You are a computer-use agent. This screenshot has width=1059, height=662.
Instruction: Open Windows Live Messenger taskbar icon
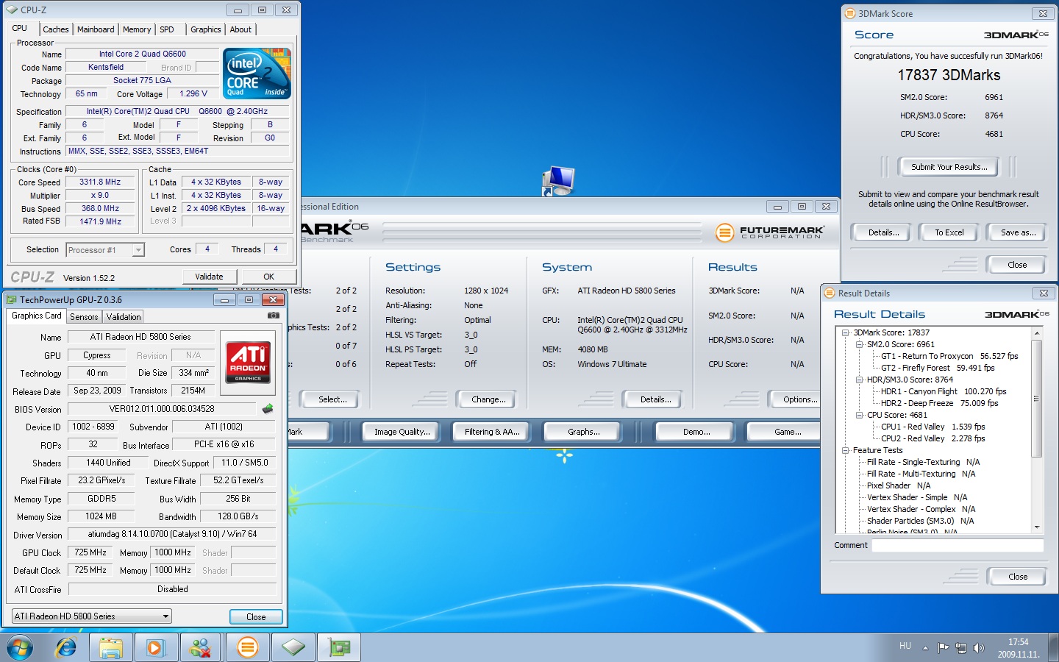[200, 647]
